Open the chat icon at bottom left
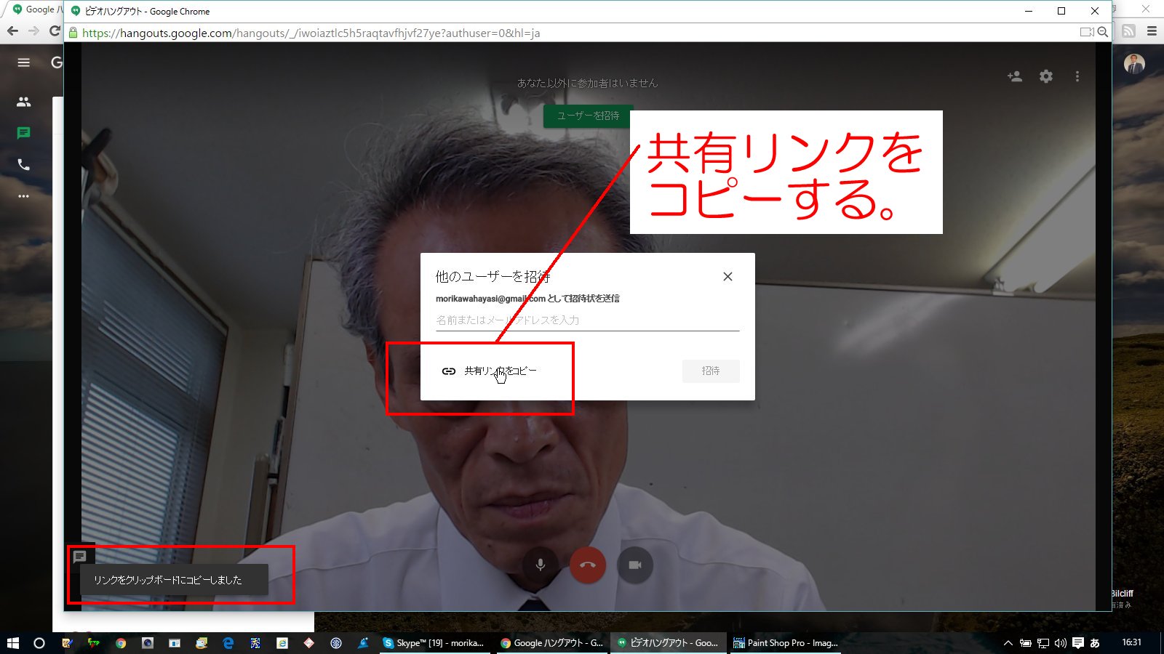 [x=80, y=557]
